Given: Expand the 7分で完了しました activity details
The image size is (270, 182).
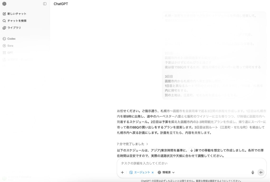Looking at the screenshot, I should coord(132,144).
